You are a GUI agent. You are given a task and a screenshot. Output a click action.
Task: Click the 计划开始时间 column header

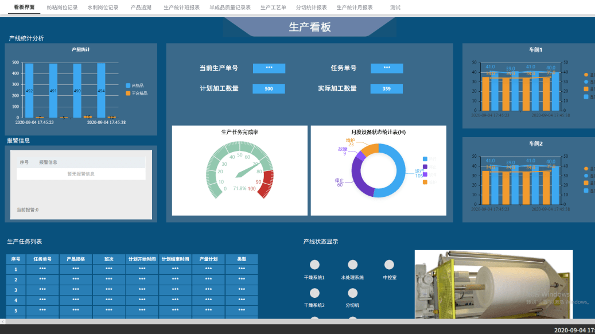tap(142, 259)
